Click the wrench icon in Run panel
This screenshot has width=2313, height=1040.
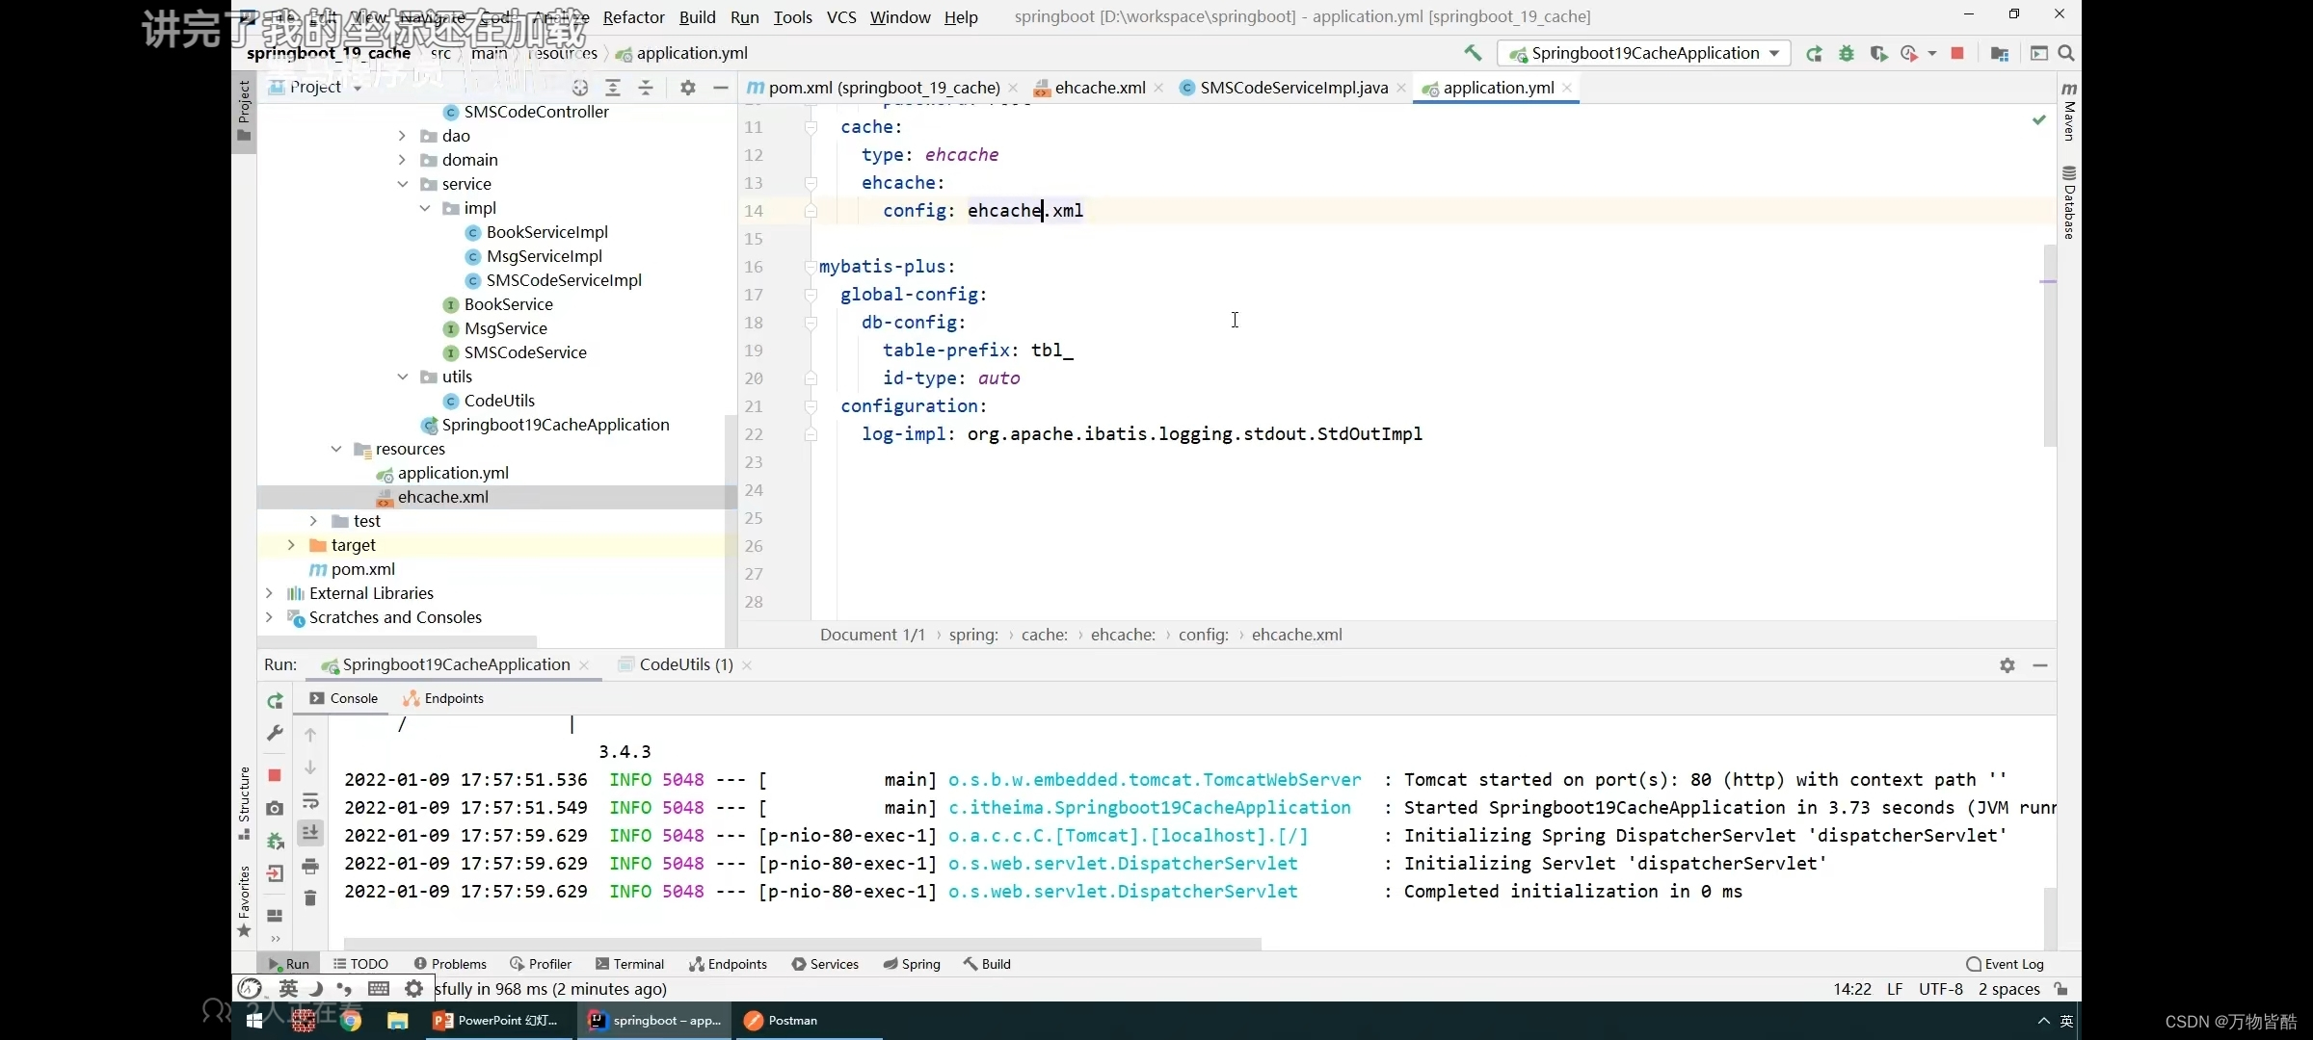(x=276, y=734)
